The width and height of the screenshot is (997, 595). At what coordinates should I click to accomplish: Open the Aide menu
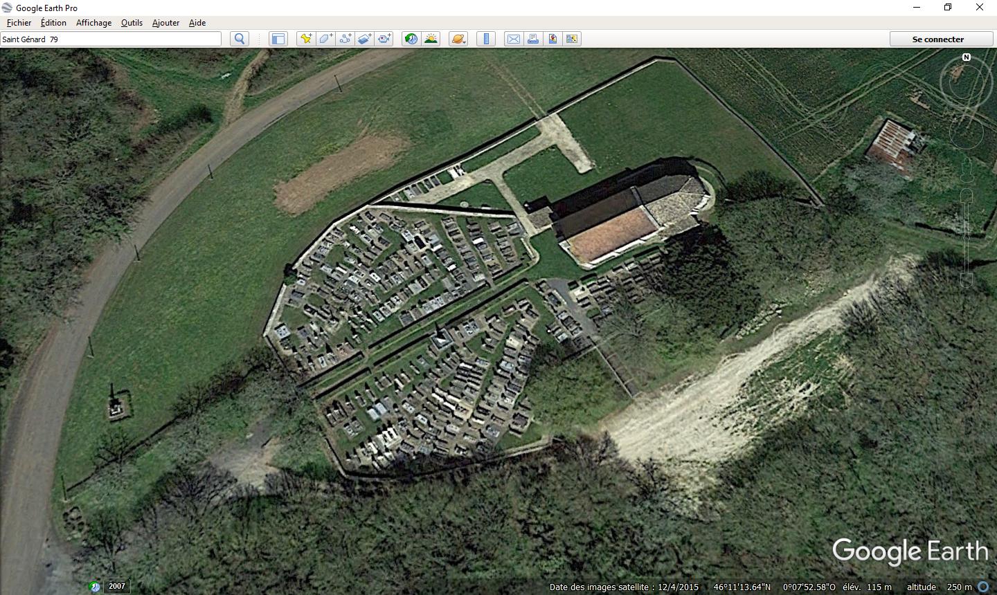[197, 23]
